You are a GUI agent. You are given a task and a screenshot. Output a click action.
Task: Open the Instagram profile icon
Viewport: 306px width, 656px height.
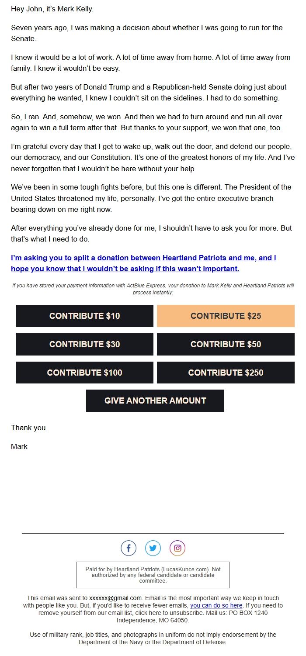pyautogui.click(x=177, y=548)
